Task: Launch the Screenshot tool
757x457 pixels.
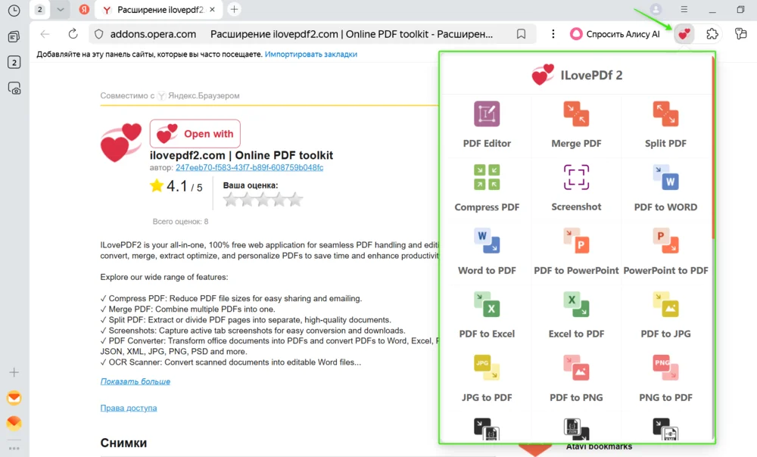Action: tap(576, 188)
